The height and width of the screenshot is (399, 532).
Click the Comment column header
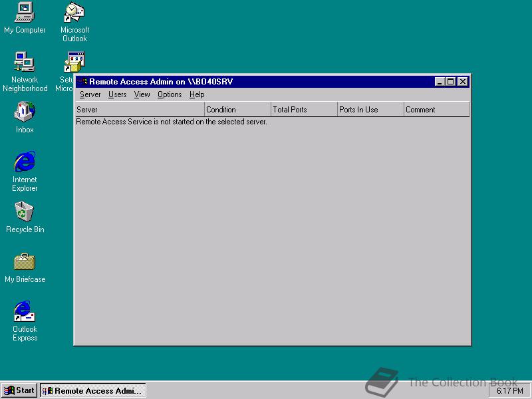437,110
